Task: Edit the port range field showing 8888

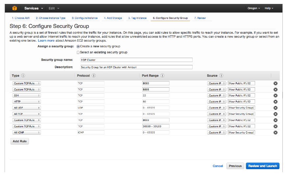Action: coord(156,90)
